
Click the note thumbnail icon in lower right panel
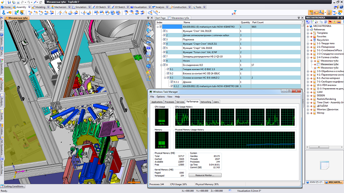[325, 165]
